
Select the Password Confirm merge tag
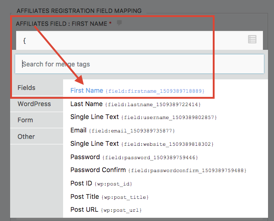point(158,170)
